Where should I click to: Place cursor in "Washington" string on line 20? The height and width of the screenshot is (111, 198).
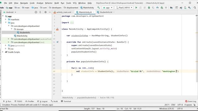tap(169, 71)
